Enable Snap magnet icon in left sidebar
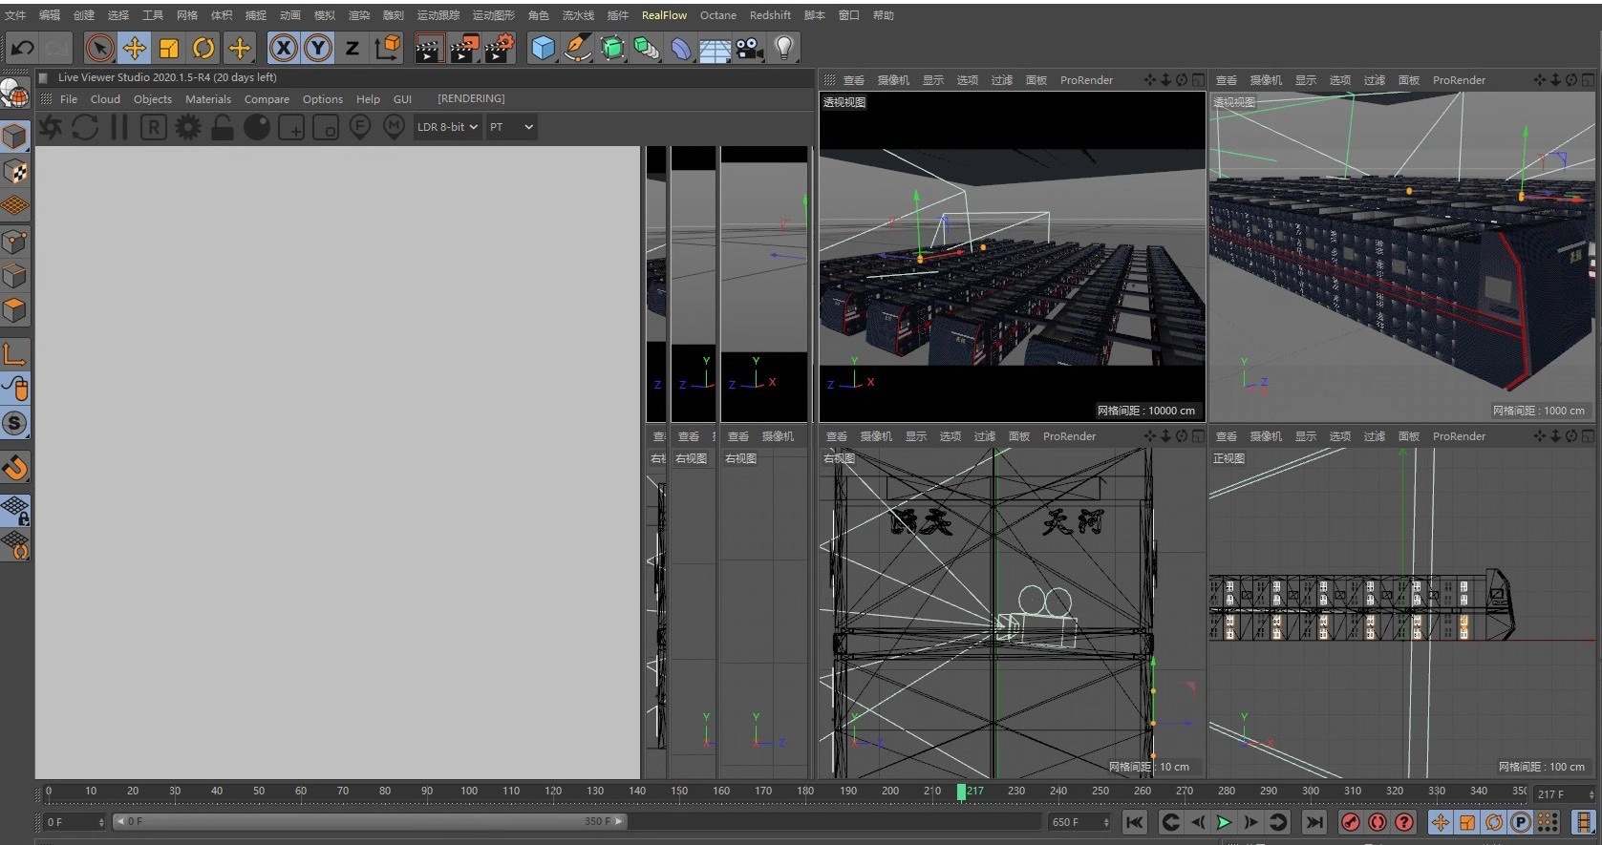The height and width of the screenshot is (845, 1602). coord(15,467)
